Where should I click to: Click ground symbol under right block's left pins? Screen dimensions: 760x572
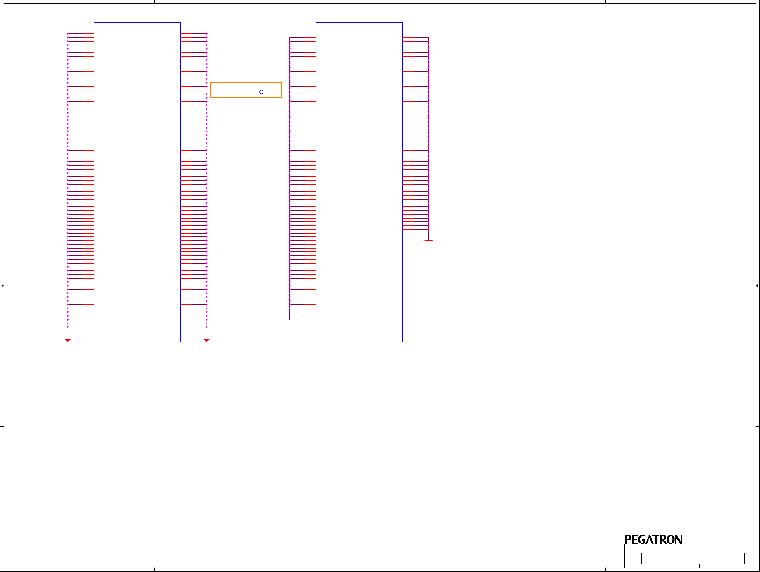290,321
